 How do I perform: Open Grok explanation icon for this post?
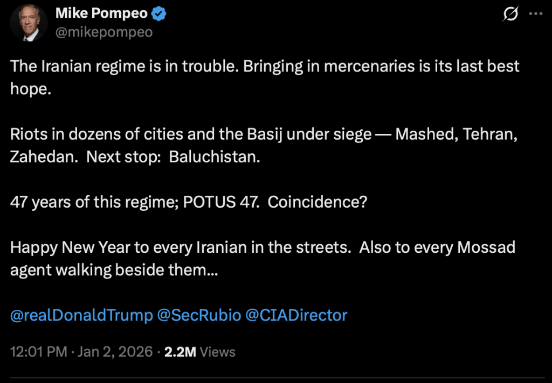pyautogui.click(x=510, y=15)
